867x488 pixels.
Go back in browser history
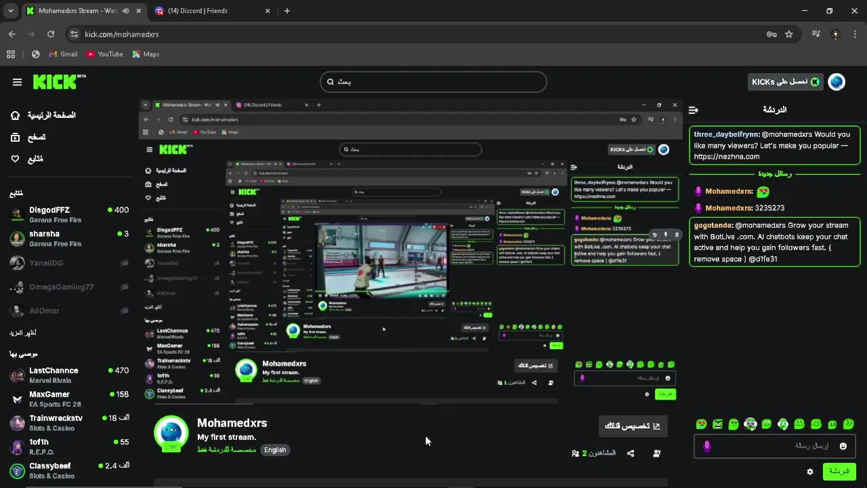12,34
